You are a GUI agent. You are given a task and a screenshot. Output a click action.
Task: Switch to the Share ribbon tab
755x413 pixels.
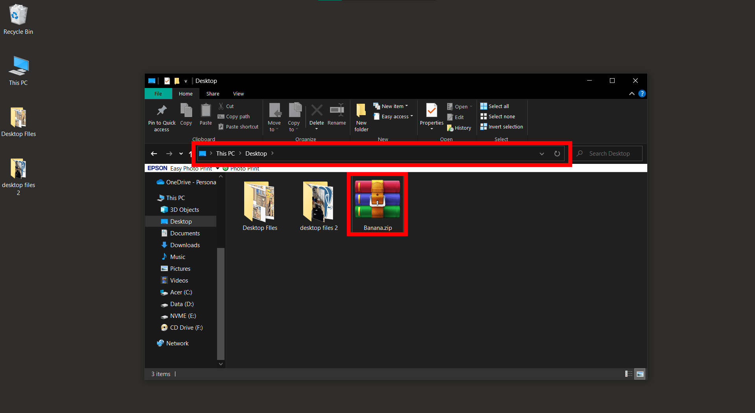tap(212, 94)
